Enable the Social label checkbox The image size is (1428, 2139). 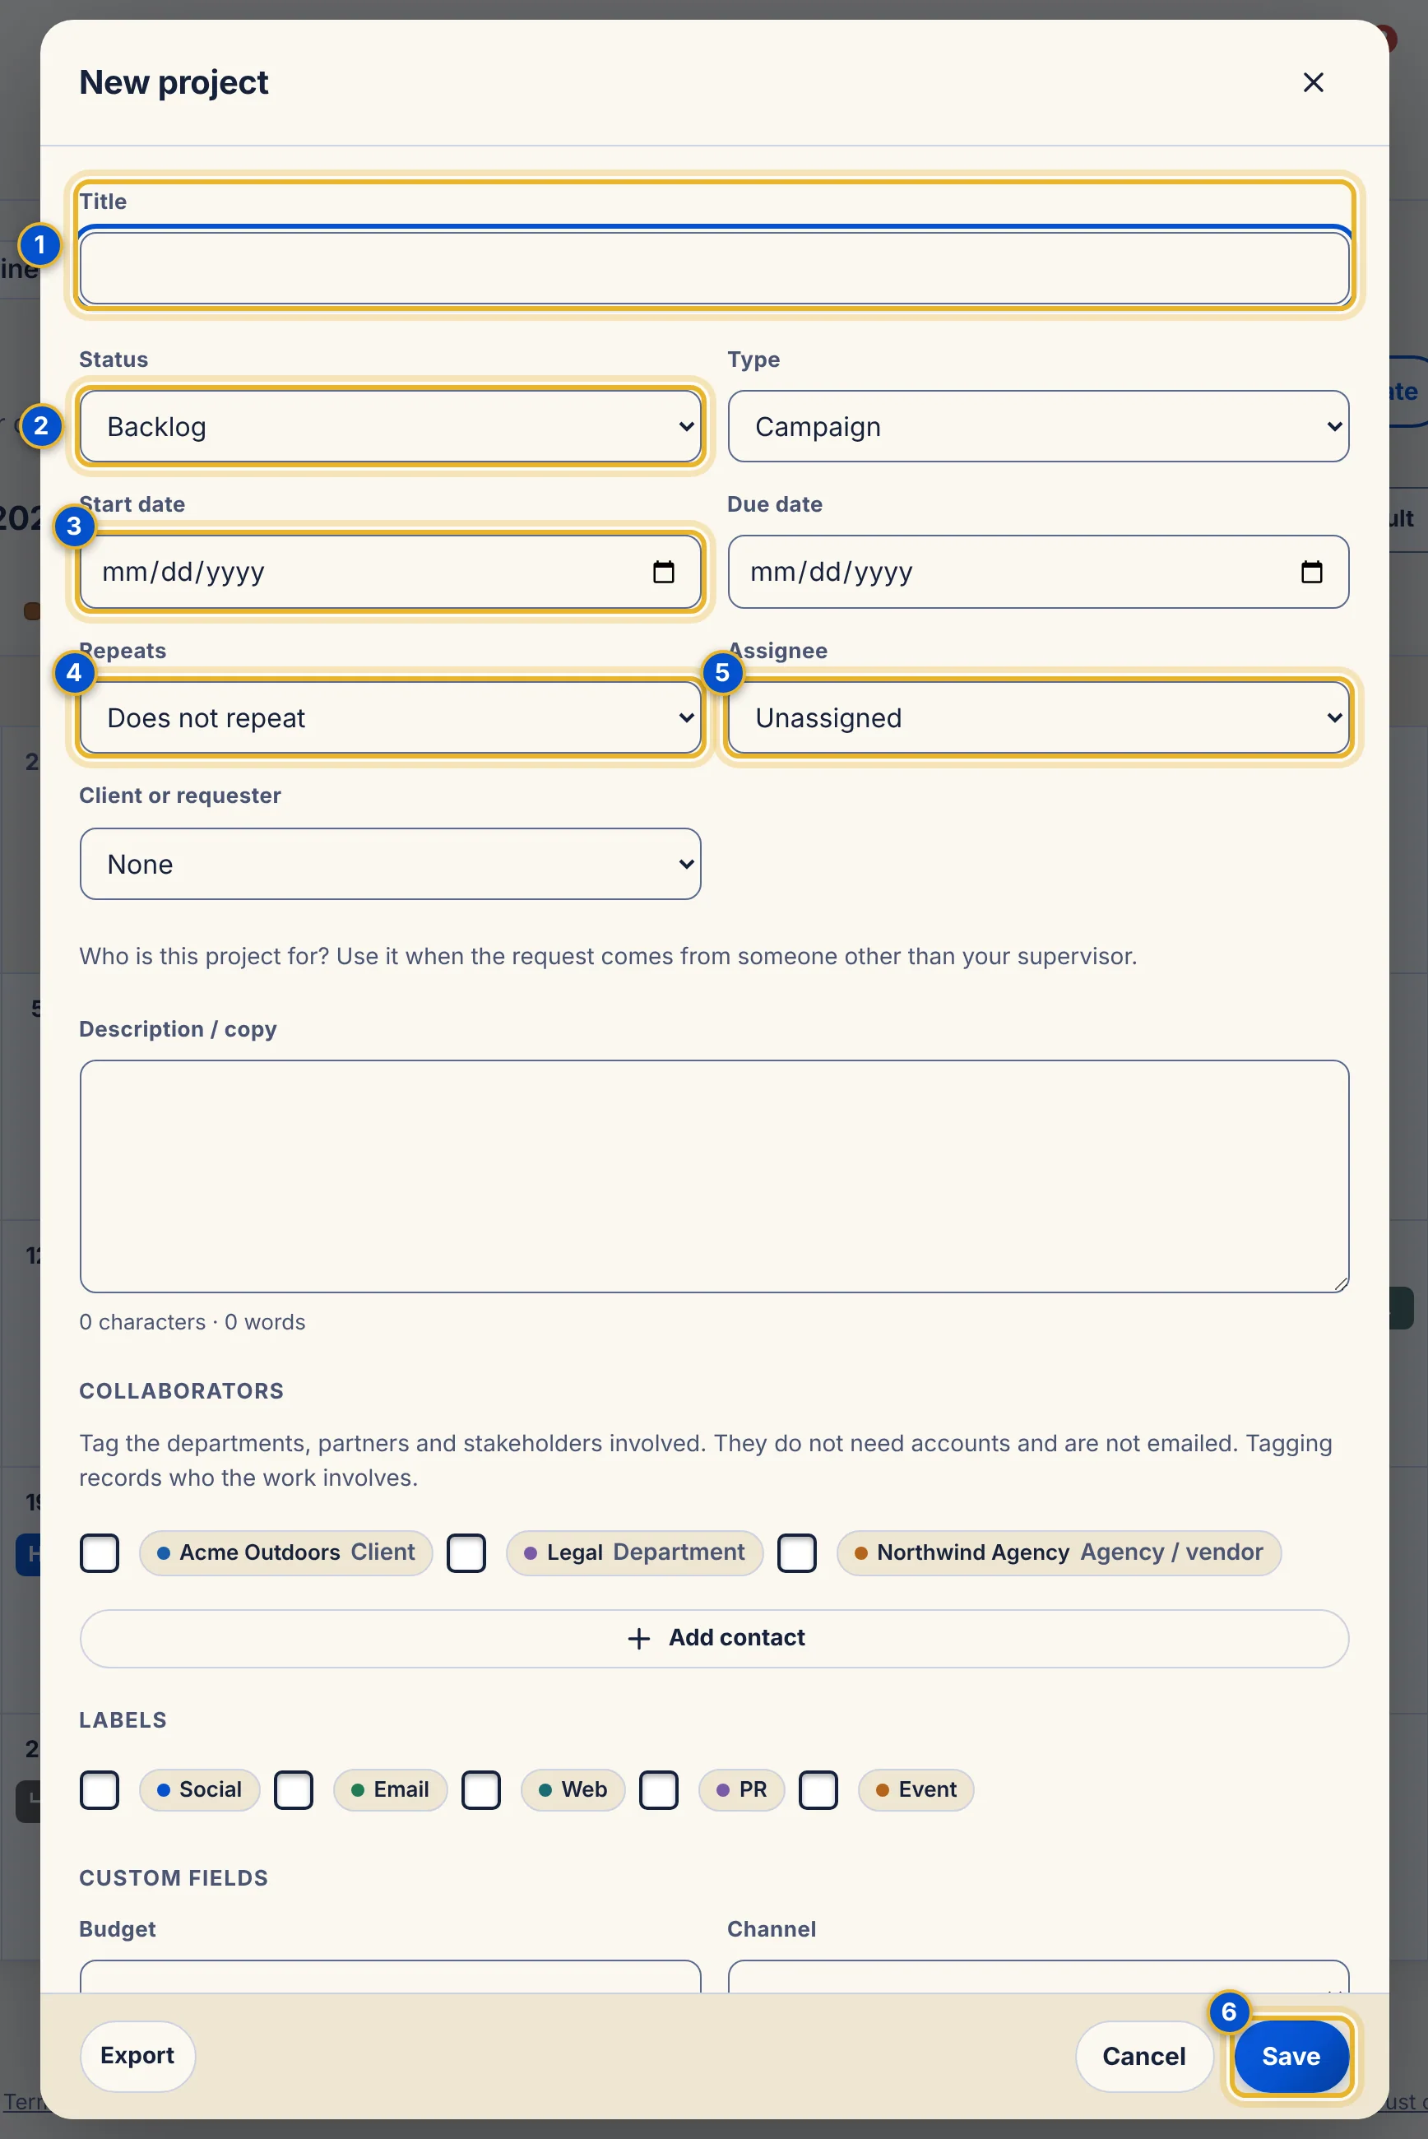point(100,1789)
